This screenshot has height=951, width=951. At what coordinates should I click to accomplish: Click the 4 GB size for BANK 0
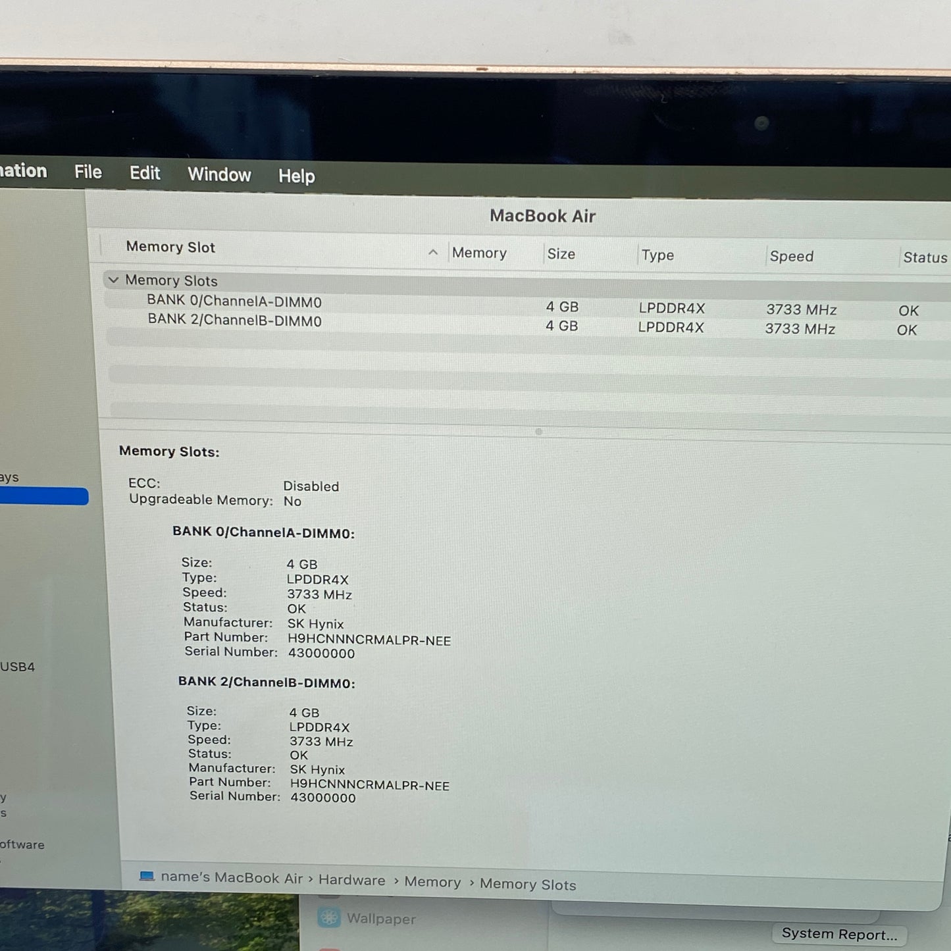point(562,307)
